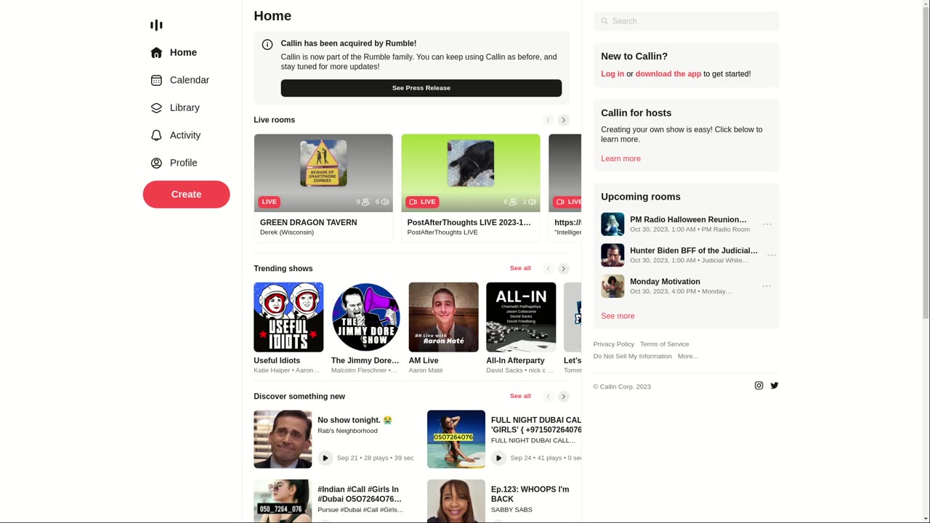Open 'Ep.123: WHOOPS I'm BACK' thumbnail
The width and height of the screenshot is (930, 523).
point(456,501)
